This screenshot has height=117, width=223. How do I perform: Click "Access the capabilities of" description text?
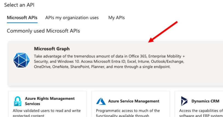(x=201, y=110)
